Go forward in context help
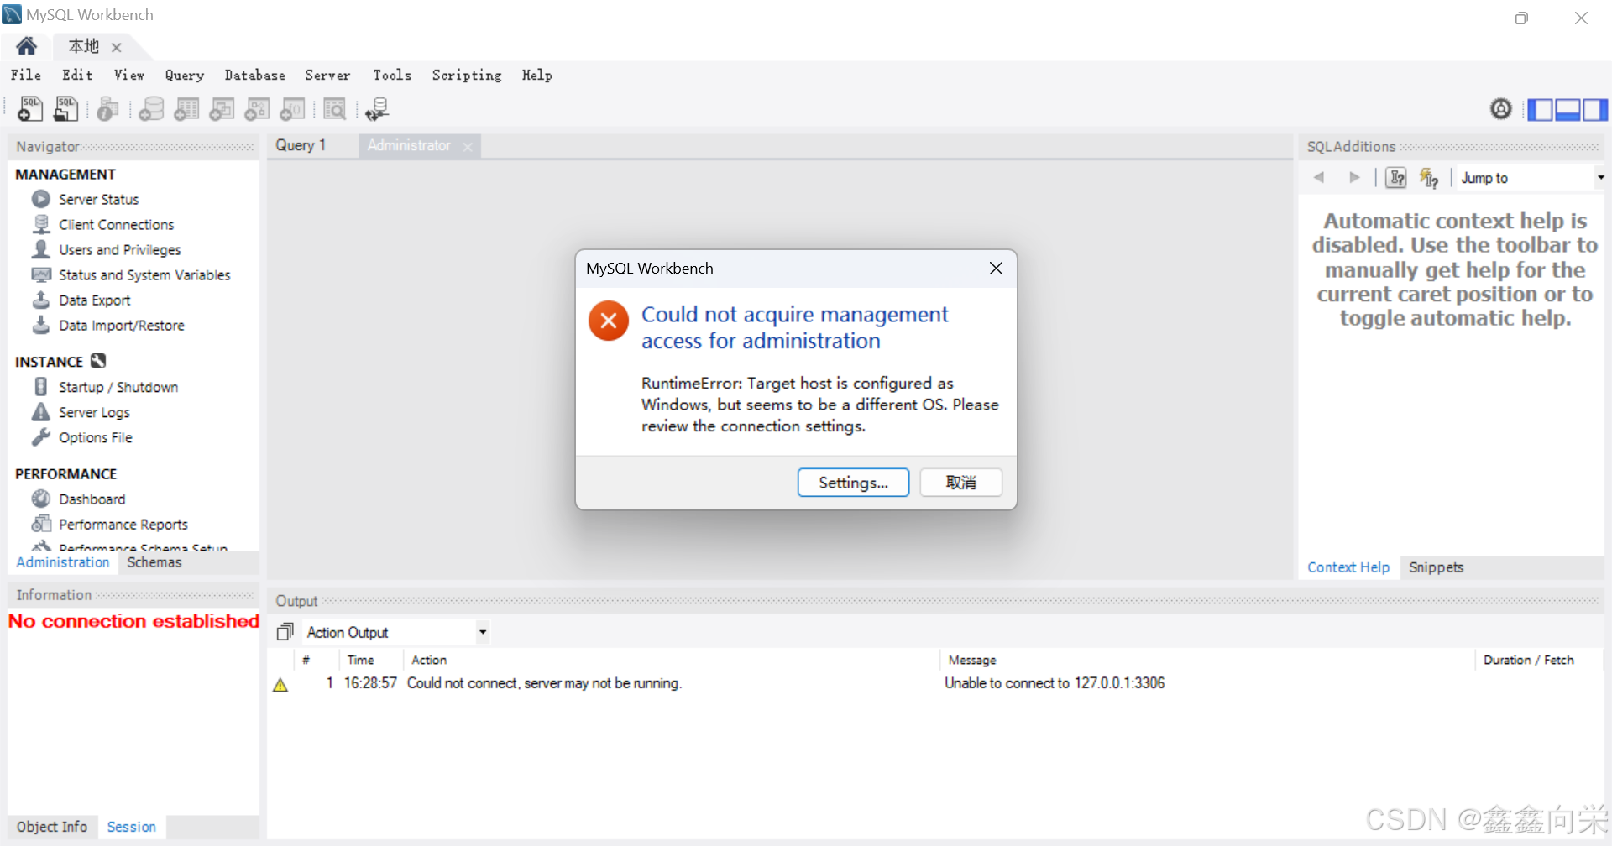 [1354, 177]
